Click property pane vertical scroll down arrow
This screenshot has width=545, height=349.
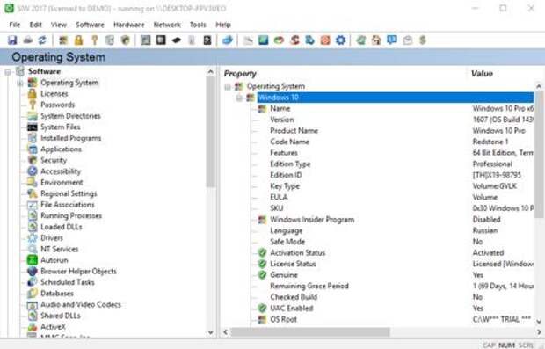click(x=539, y=322)
